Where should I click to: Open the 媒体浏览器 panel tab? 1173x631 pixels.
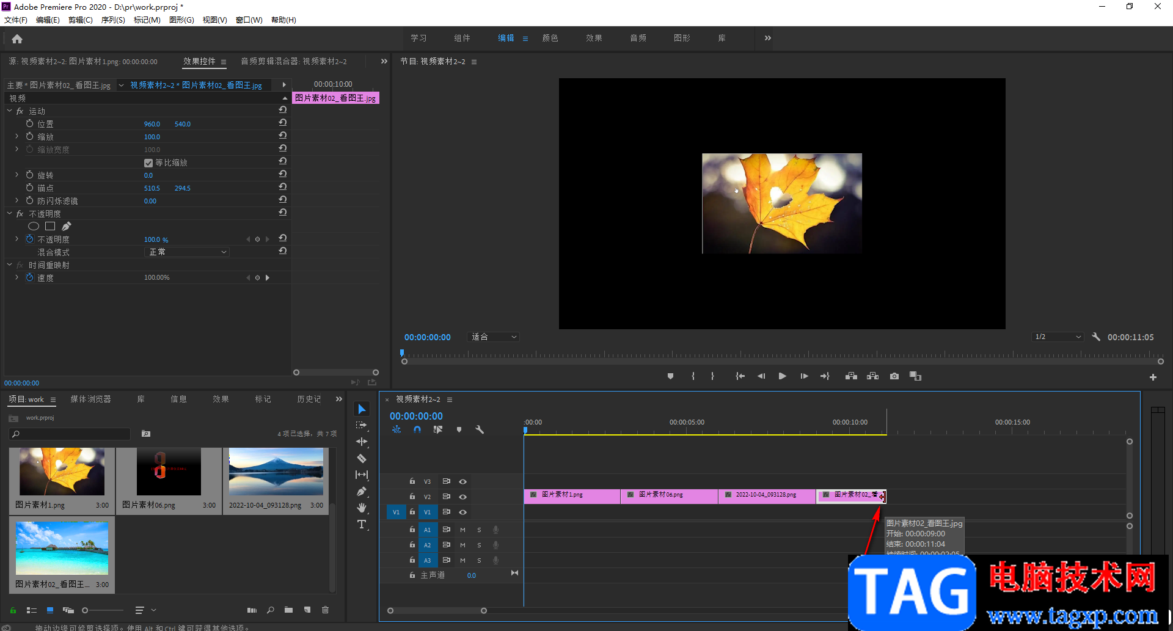coord(90,399)
